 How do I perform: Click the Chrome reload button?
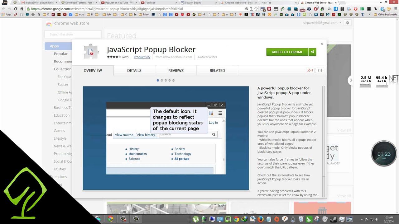point(16,9)
